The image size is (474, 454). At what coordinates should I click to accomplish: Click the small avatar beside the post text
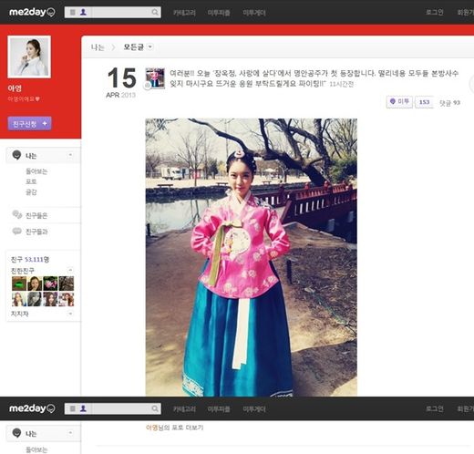155,78
